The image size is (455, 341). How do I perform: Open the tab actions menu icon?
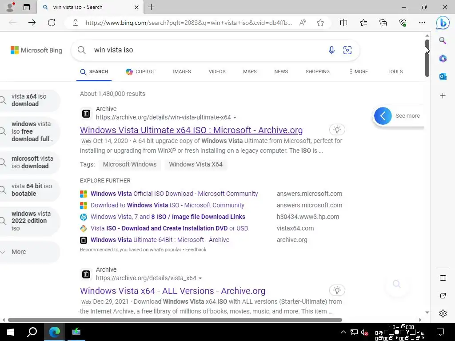(x=27, y=7)
